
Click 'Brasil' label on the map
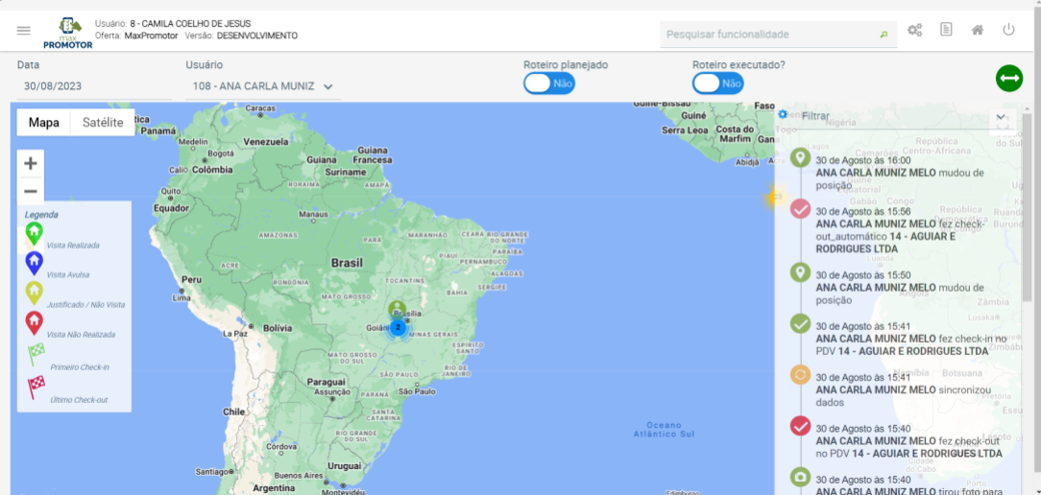click(x=348, y=263)
